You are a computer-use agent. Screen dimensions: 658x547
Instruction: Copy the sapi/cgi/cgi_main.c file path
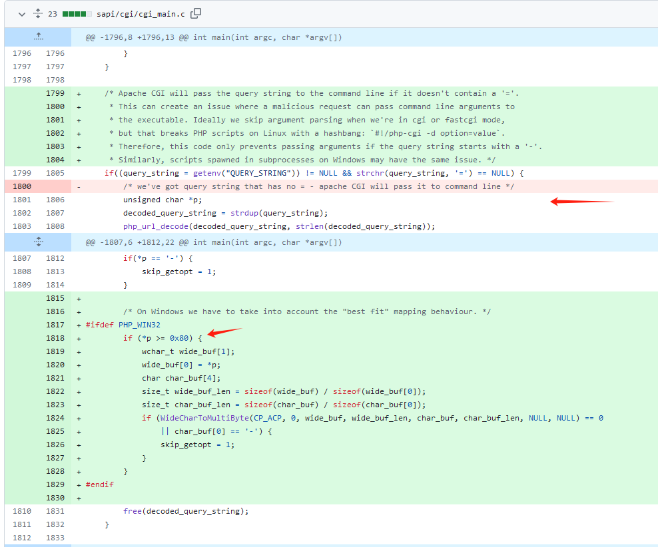[196, 13]
